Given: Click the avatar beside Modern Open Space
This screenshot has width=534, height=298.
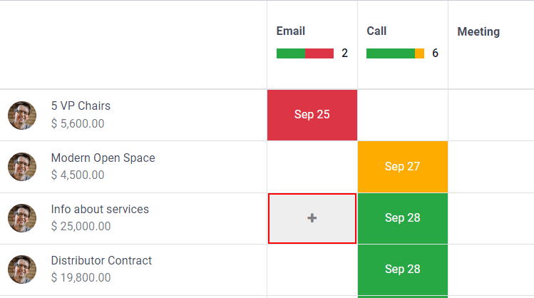Looking at the screenshot, I should pos(22,167).
